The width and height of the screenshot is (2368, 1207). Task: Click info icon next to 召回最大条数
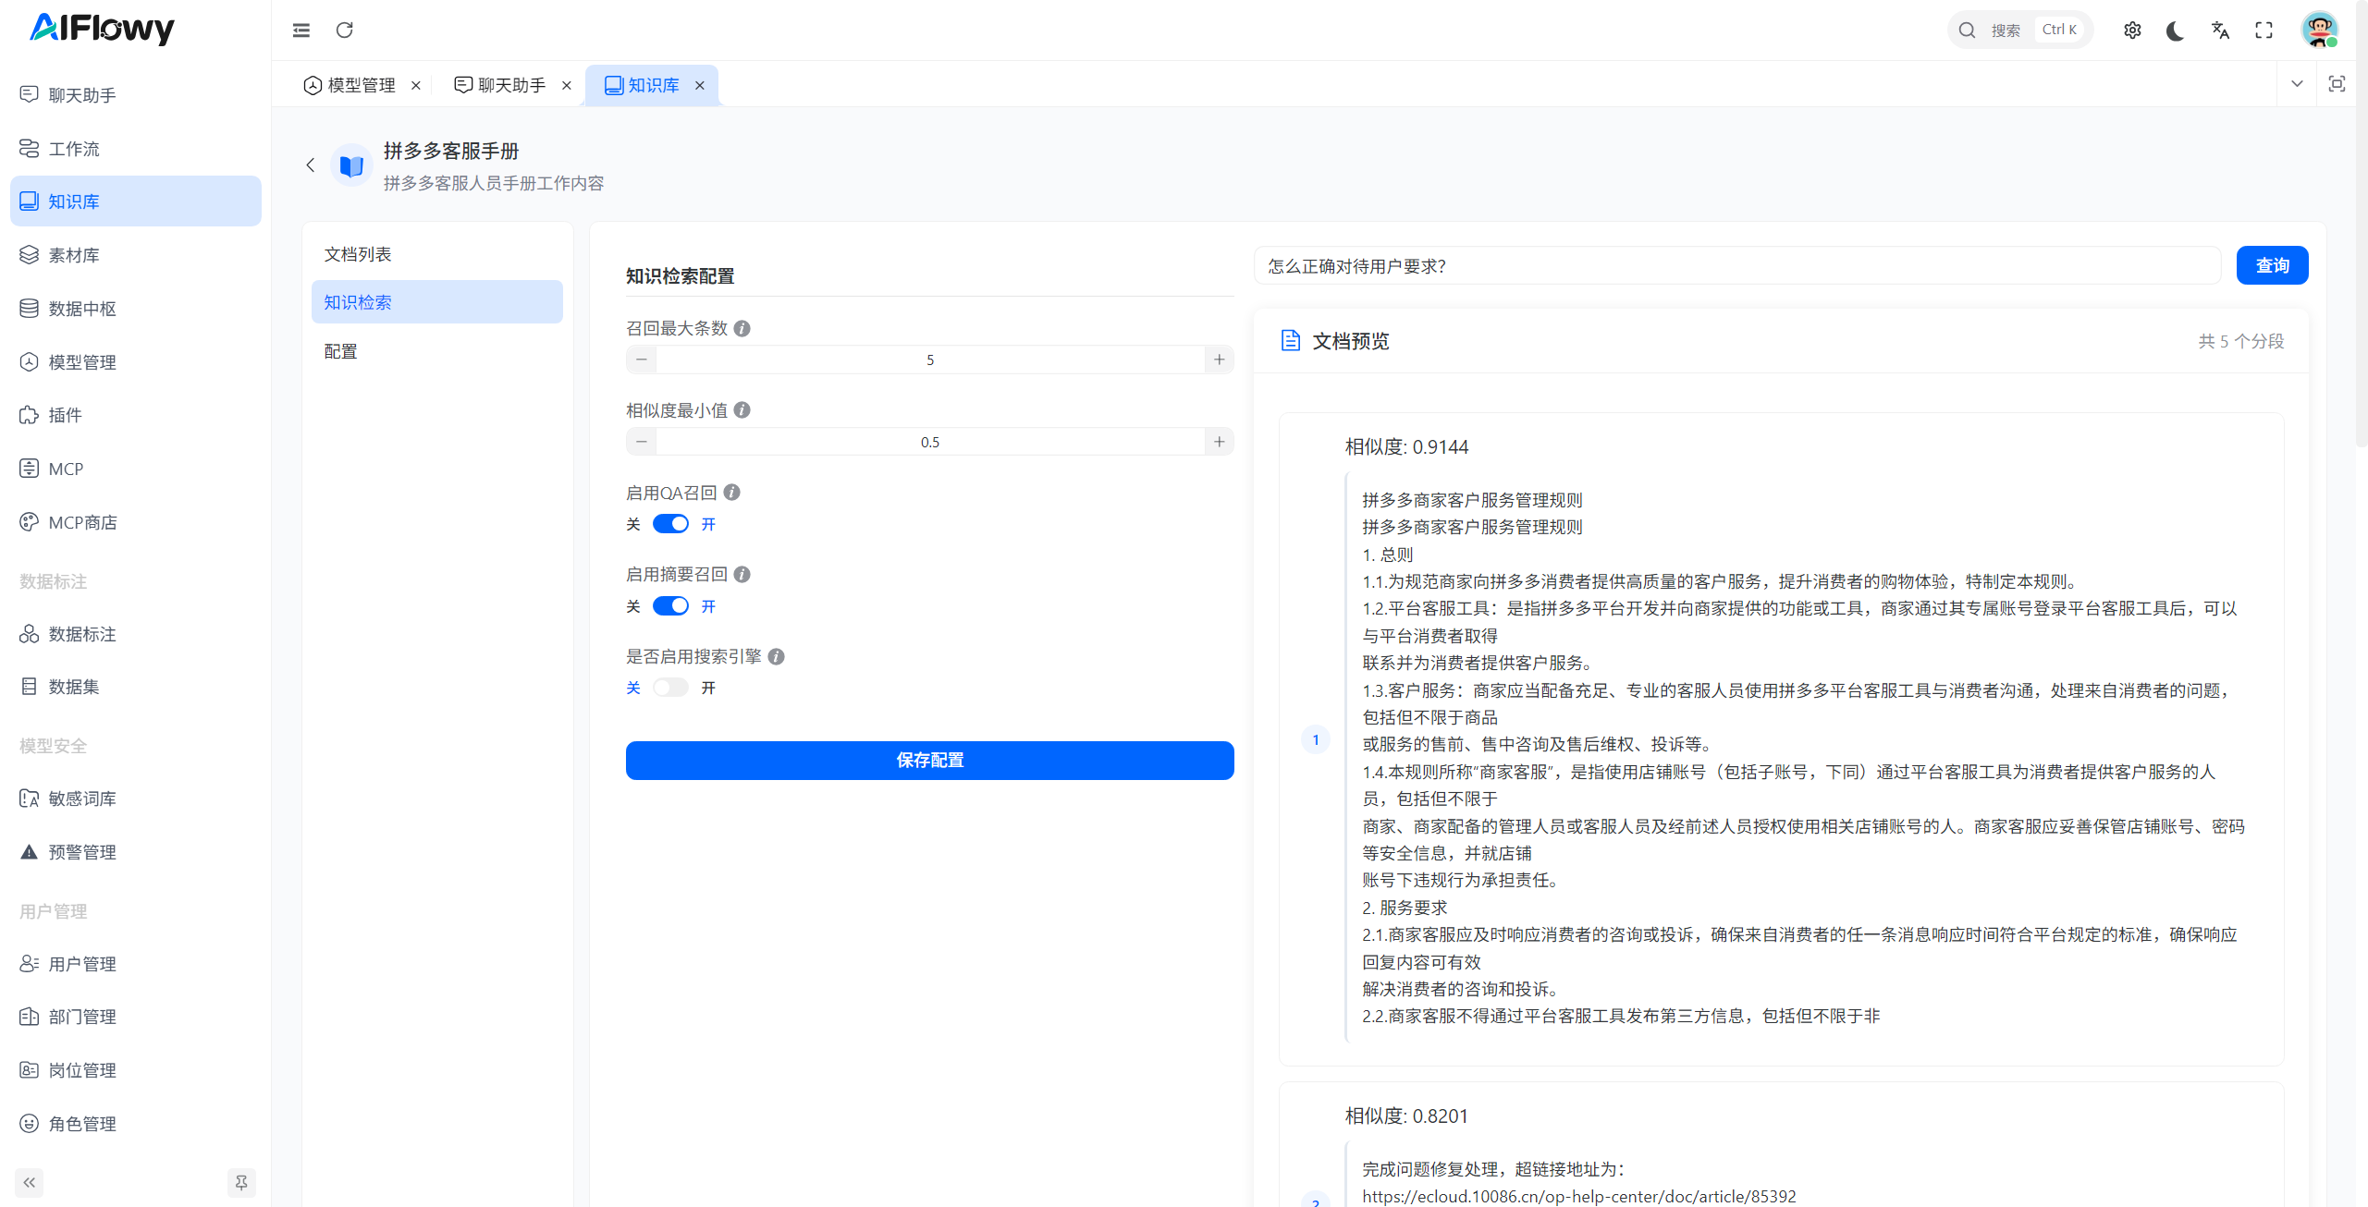742,328
